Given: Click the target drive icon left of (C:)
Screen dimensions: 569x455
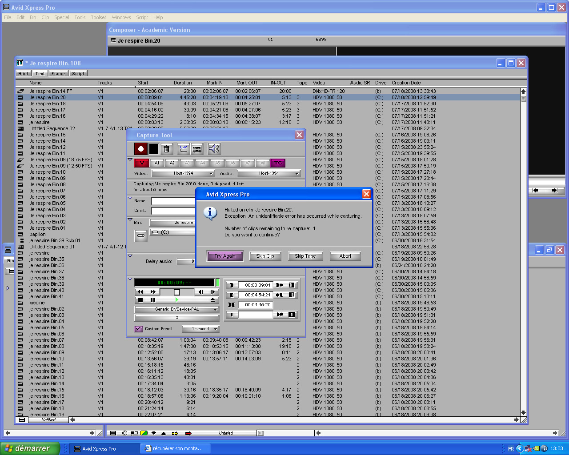Looking at the screenshot, I should click(x=141, y=236).
